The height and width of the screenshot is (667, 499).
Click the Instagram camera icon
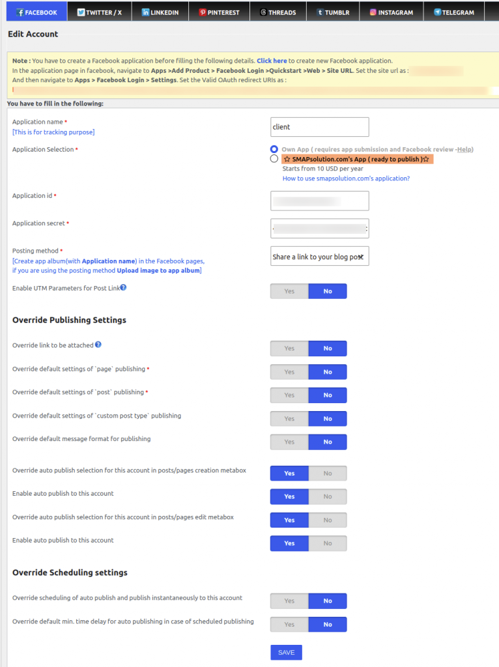tap(373, 12)
